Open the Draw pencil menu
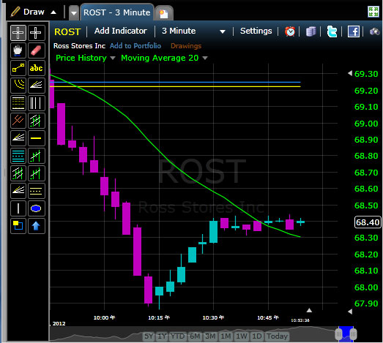The height and width of the screenshot is (343, 383). [27, 12]
